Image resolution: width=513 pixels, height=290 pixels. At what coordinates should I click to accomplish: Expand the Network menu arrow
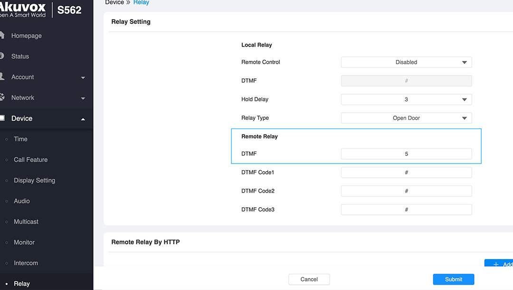click(x=83, y=98)
